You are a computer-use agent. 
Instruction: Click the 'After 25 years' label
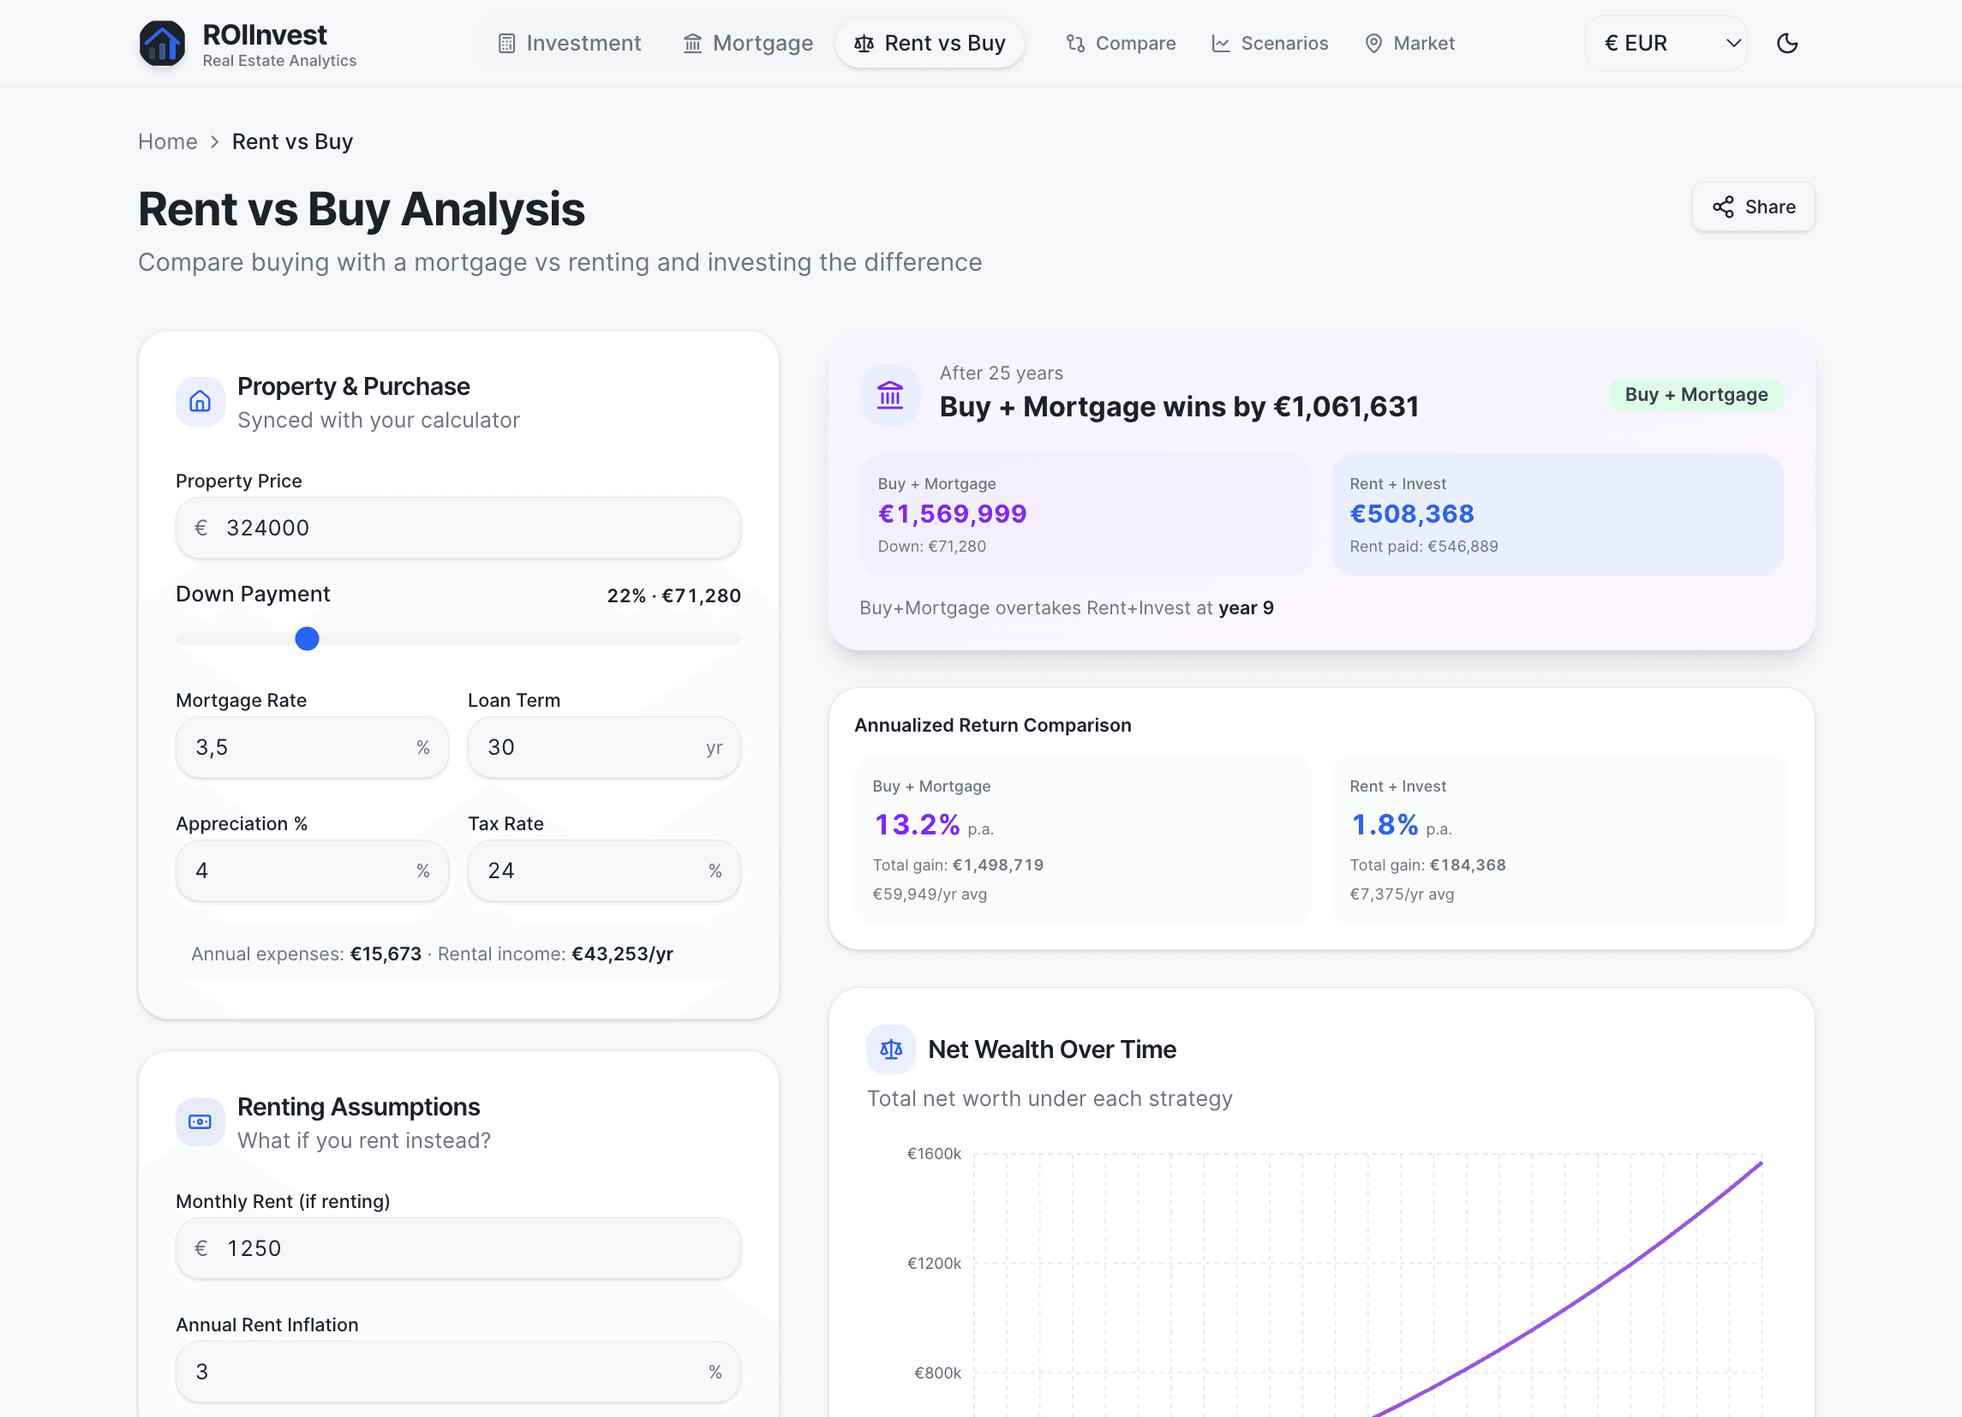click(x=1001, y=373)
